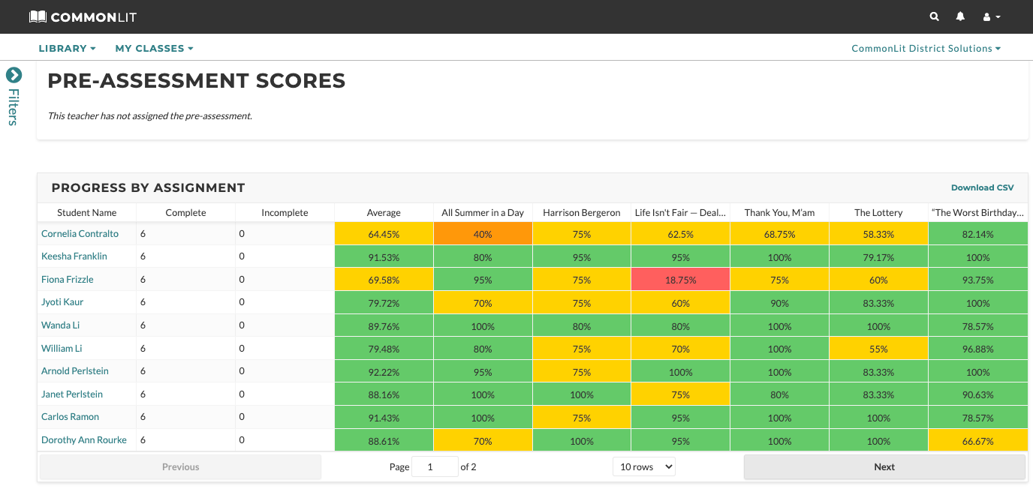Click the 92.22% average cell
The image size is (1033, 489).
384,372
